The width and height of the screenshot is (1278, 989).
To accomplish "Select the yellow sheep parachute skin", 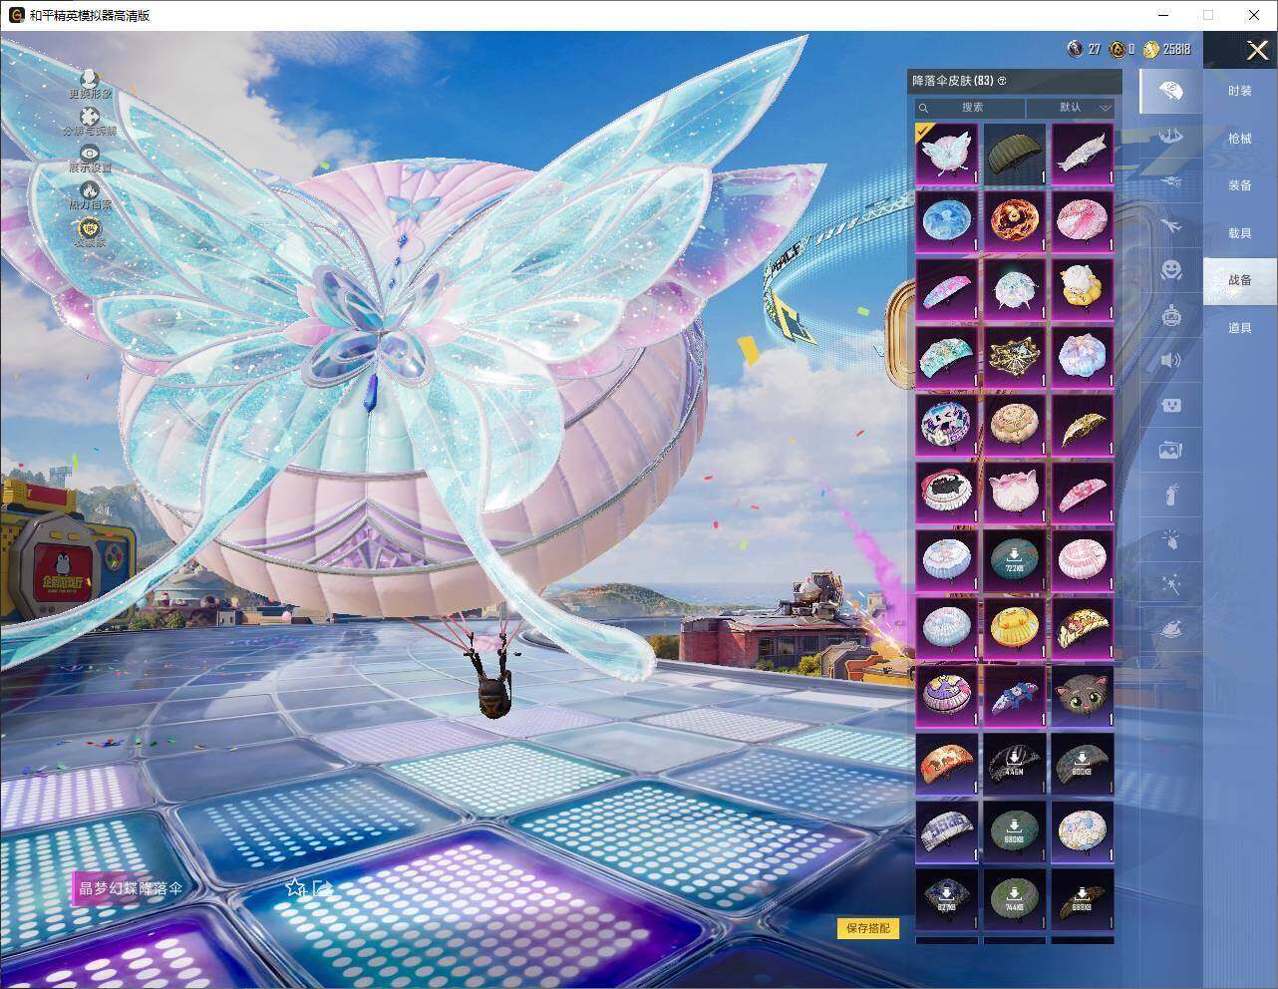I will pyautogui.click(x=1083, y=290).
